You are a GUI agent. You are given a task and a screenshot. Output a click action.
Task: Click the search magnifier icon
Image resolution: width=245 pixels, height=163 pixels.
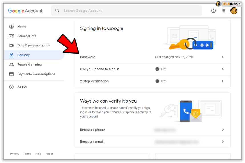click(57, 11)
